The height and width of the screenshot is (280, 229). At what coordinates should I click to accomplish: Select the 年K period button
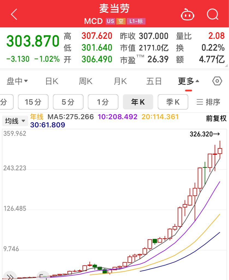point(138,102)
